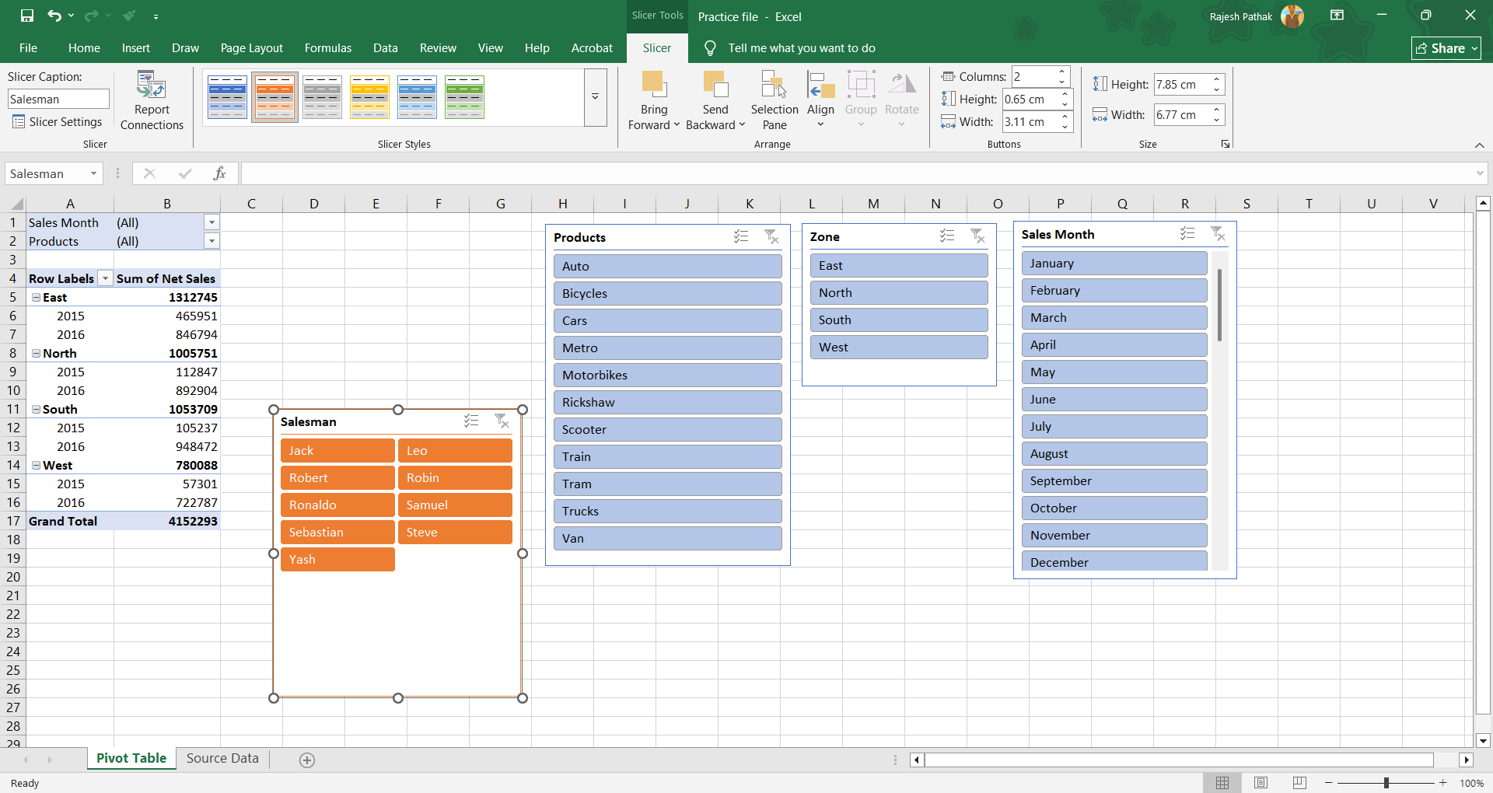Clear filter on the Sales Month slicer

[x=1218, y=234]
